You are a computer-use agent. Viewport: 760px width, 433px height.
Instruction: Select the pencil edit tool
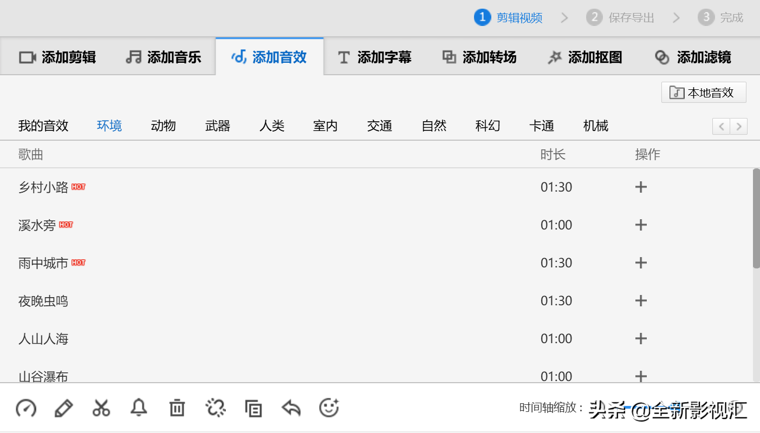64,408
